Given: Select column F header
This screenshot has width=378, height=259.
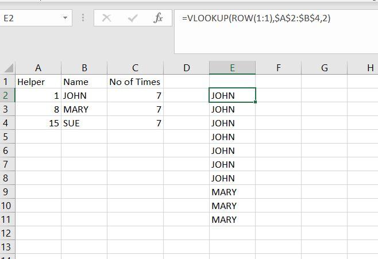Looking at the screenshot, I should 278,68.
